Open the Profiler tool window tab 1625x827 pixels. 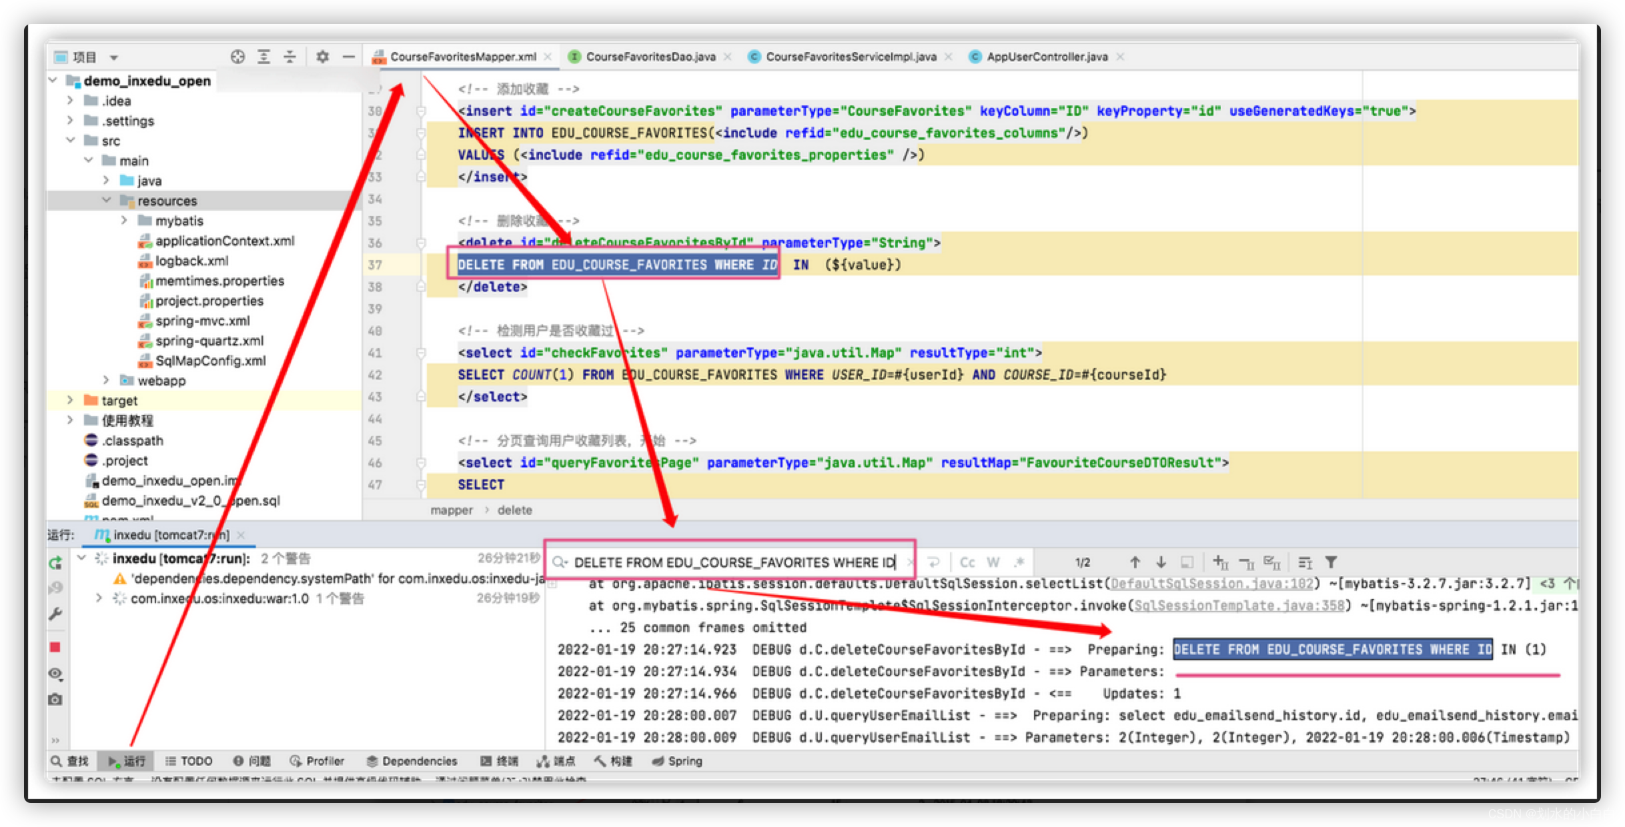click(x=317, y=761)
